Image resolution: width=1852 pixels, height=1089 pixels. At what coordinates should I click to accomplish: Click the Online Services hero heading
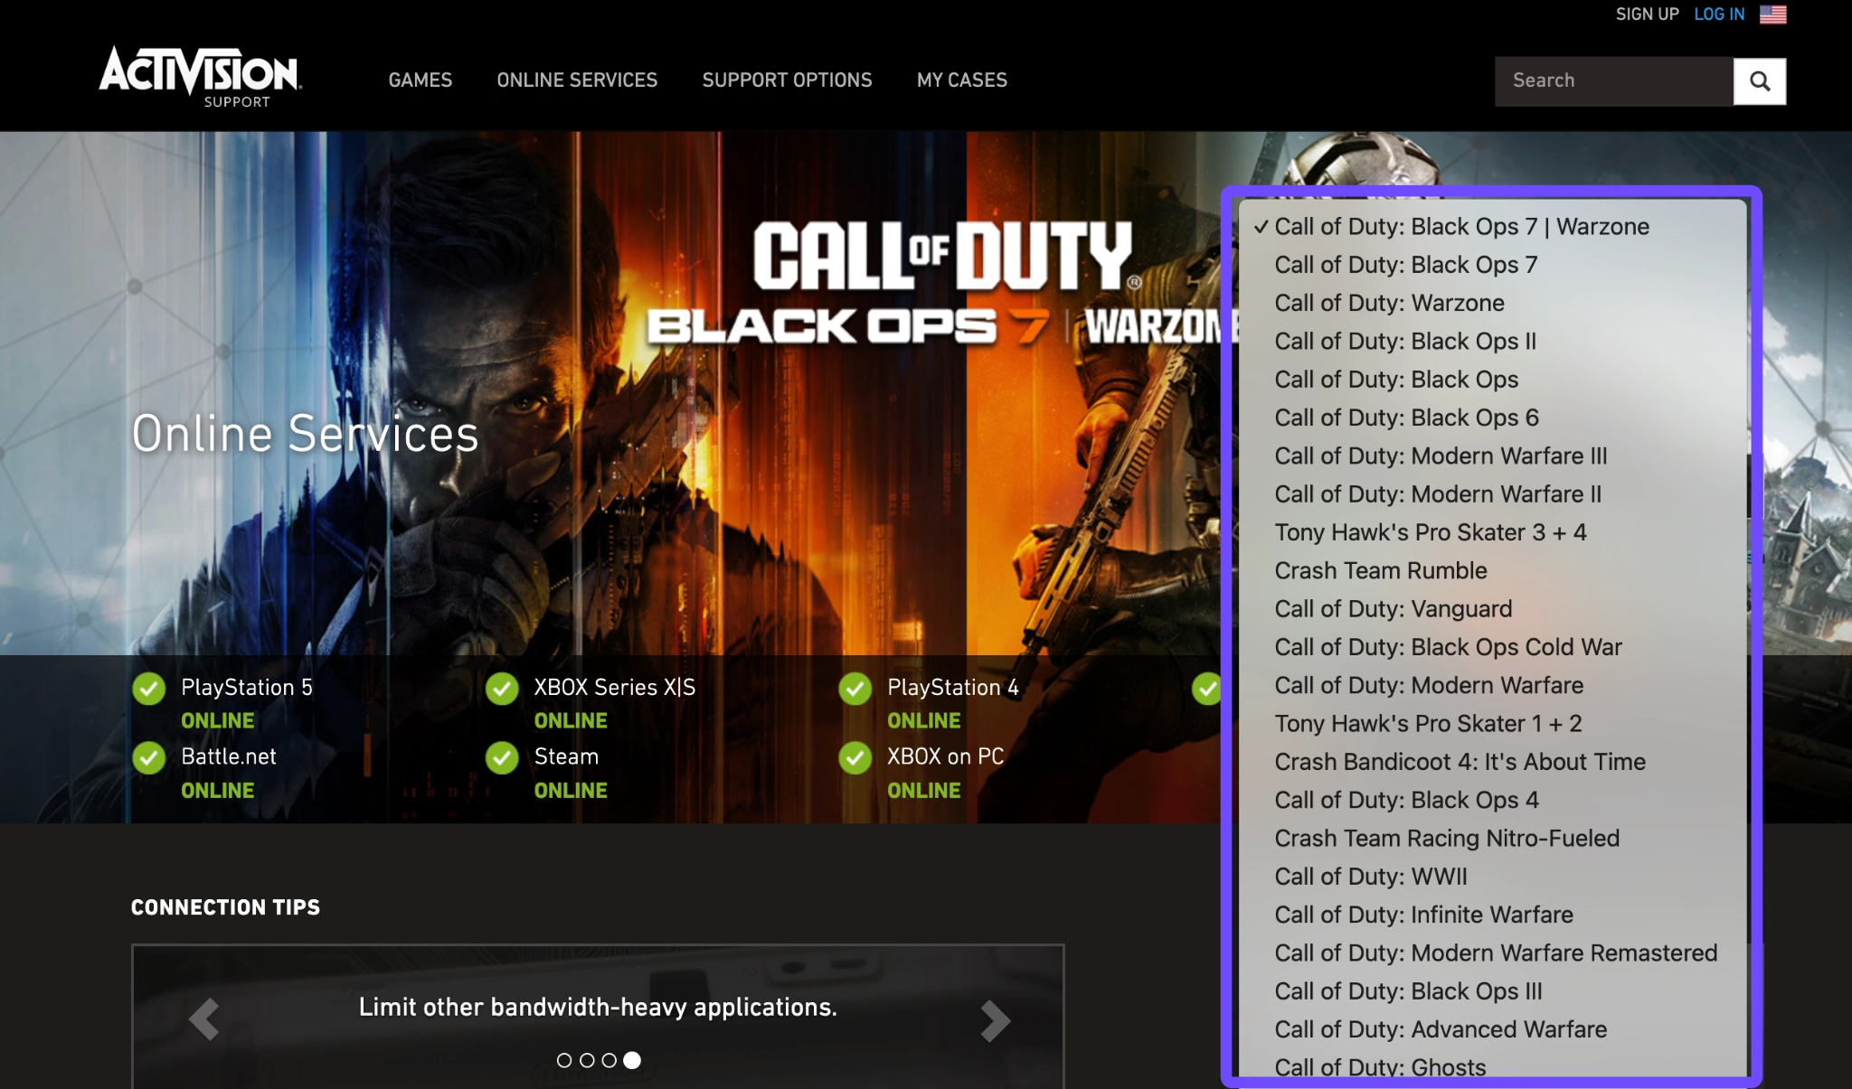click(306, 434)
